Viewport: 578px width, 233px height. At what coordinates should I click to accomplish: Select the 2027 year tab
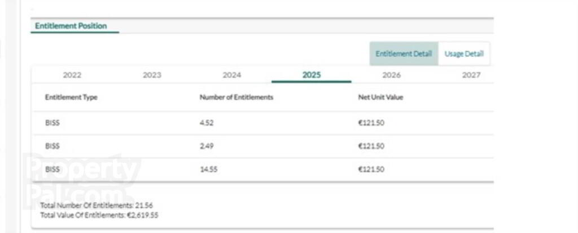(471, 75)
